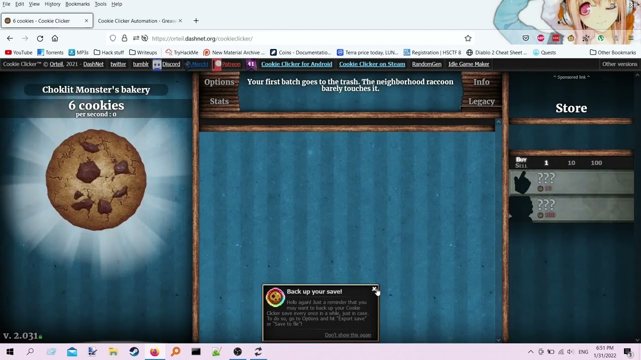
Task: Buy the locked second building costing 100
Action: [571, 208]
